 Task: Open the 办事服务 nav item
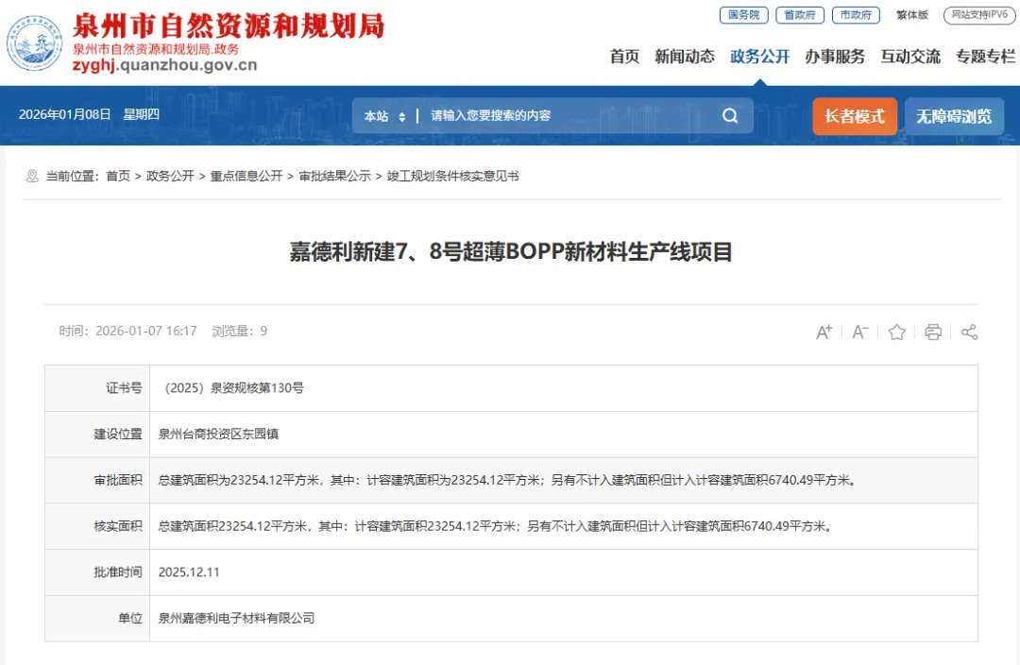(835, 57)
